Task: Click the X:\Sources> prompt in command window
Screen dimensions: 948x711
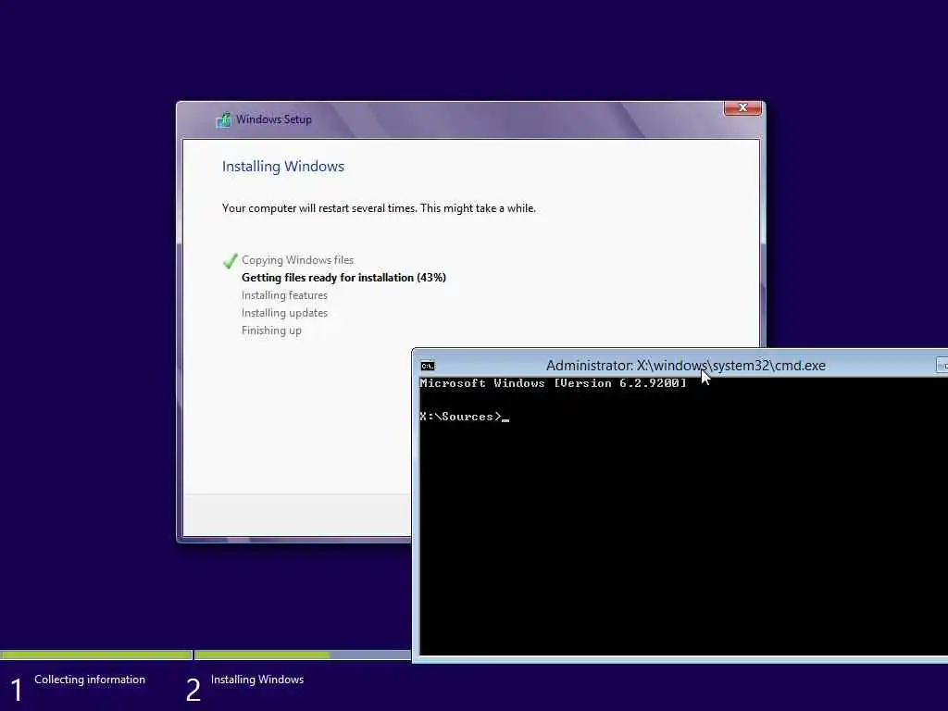Action: tap(461, 417)
